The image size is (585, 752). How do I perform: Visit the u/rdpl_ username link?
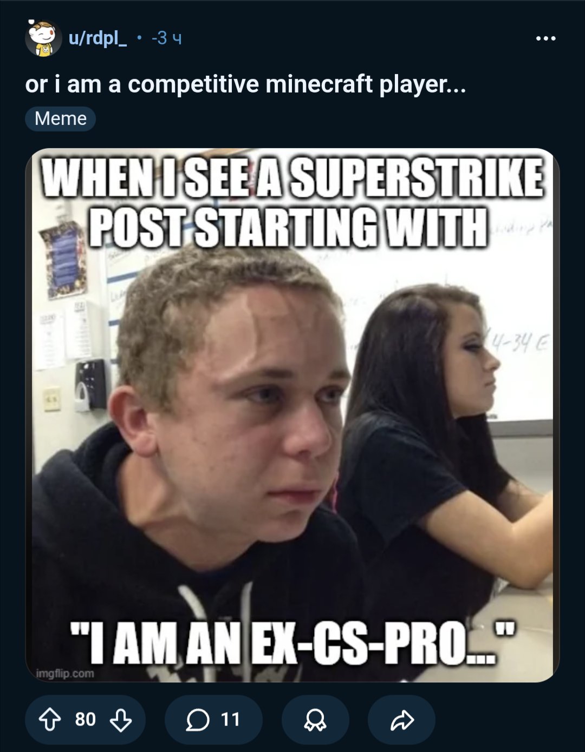click(97, 39)
